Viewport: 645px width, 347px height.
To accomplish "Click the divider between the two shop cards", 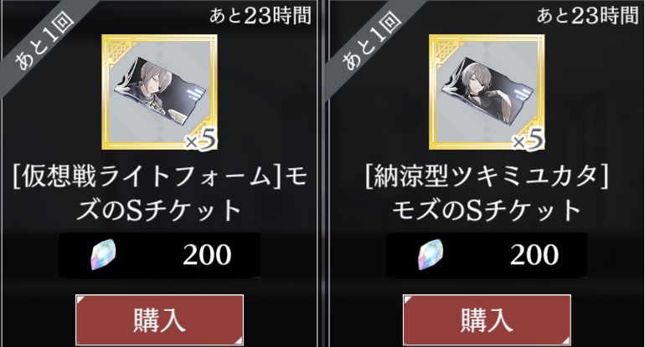I will (322, 173).
